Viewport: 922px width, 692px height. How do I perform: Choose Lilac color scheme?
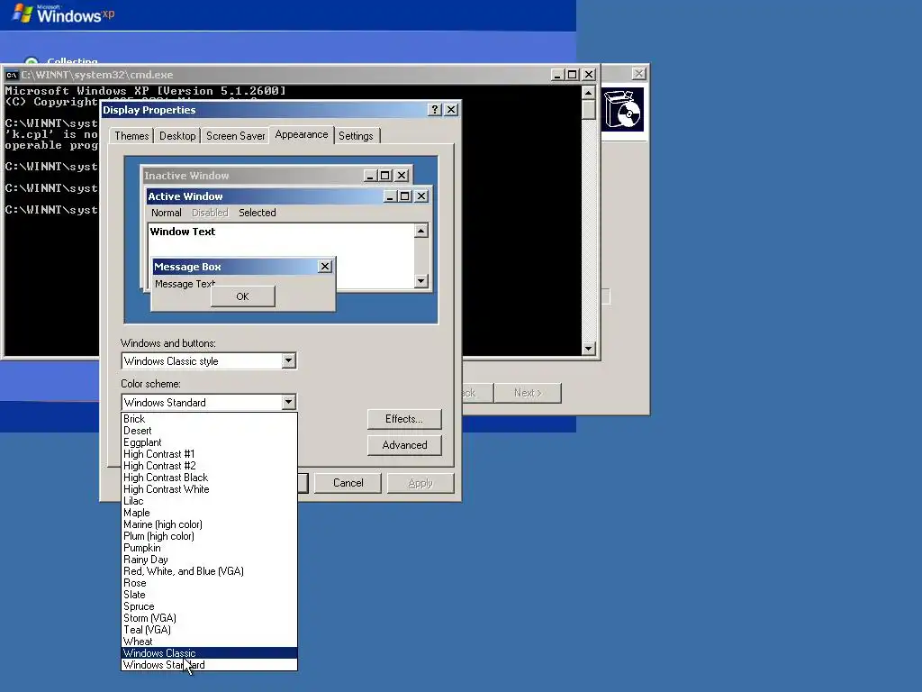pos(209,501)
